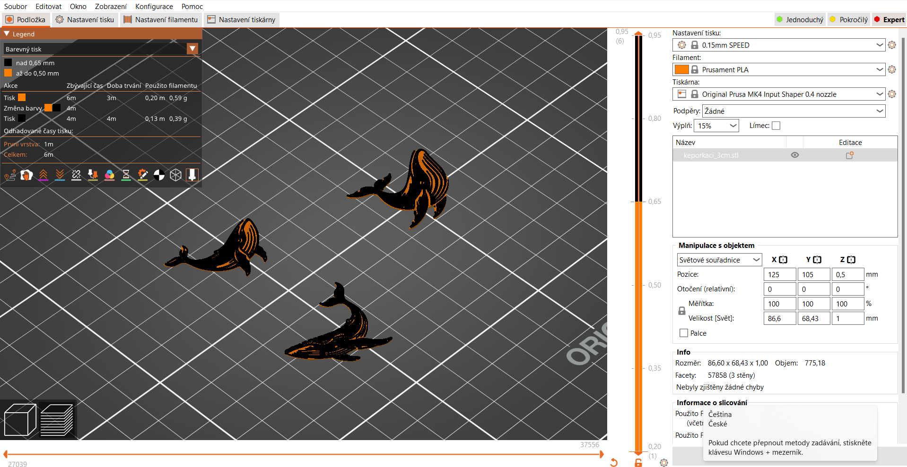Toggle center of gravity icon
Screen dimensions: 907x467
[x=159, y=175]
